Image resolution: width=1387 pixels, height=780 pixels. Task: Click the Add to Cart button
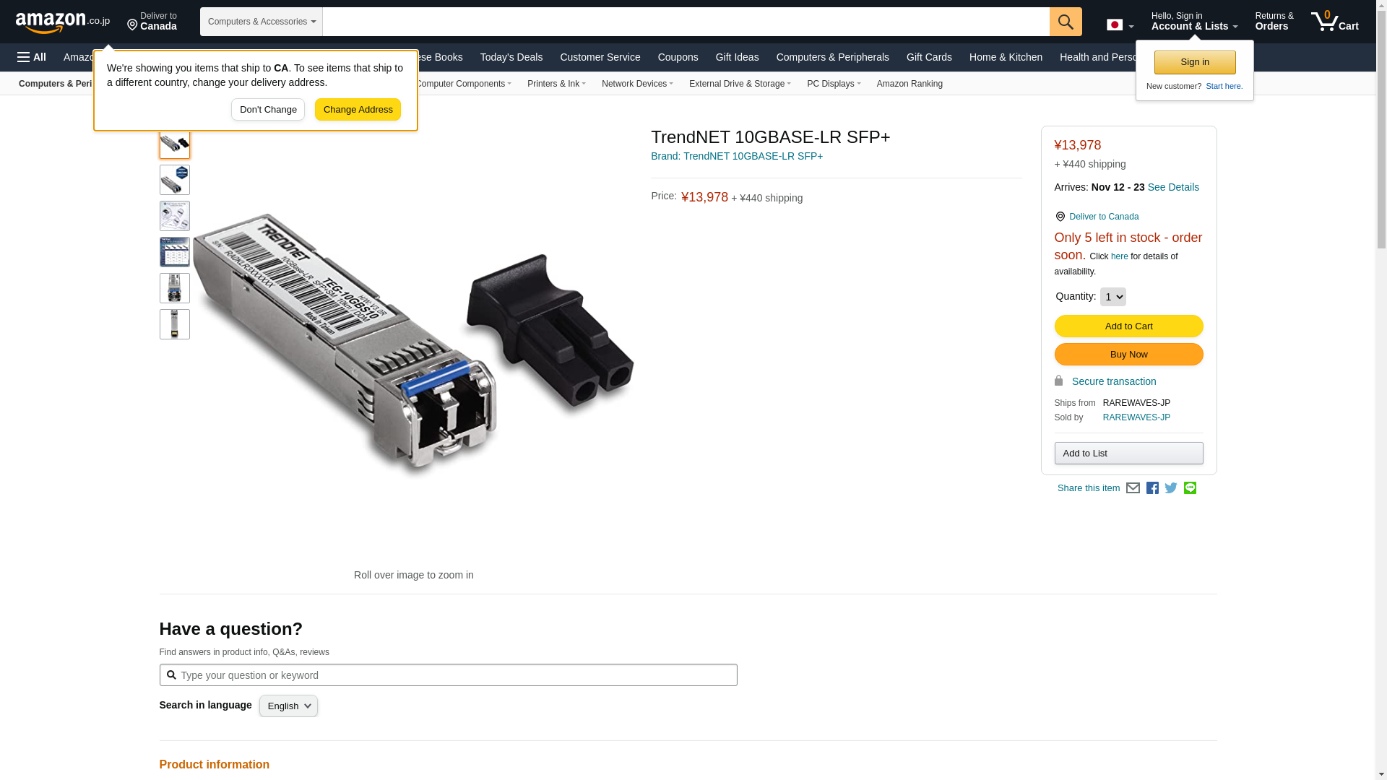click(x=1128, y=326)
